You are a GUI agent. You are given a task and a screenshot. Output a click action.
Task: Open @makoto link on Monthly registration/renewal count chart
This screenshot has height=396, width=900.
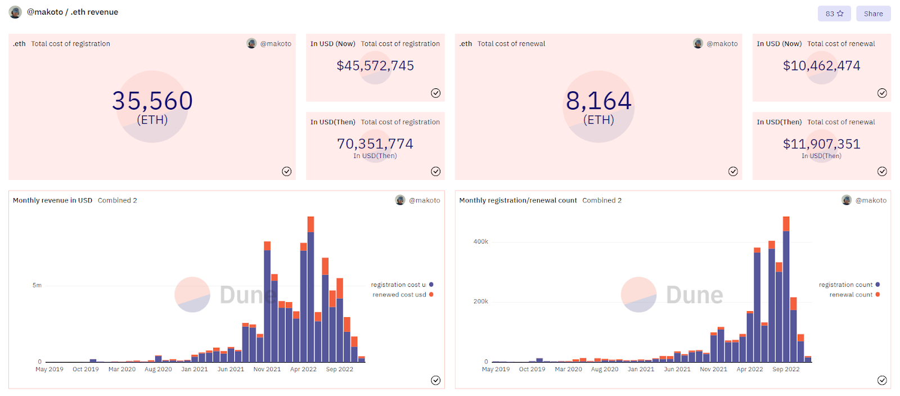(871, 200)
